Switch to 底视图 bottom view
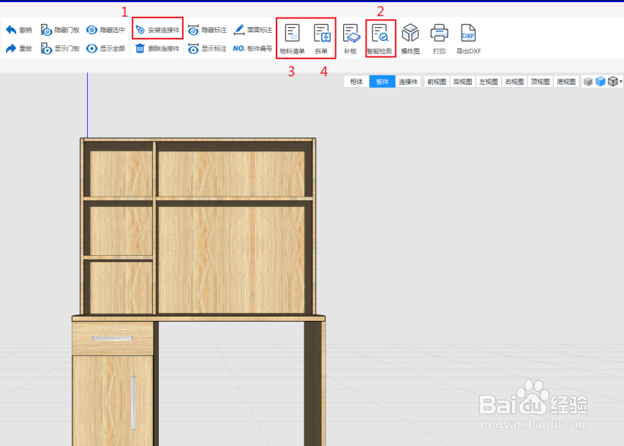 click(x=566, y=82)
